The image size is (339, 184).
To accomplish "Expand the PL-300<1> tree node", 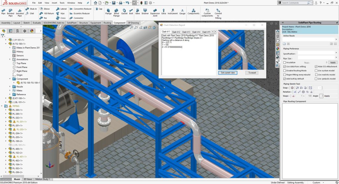I will coord(6,110).
